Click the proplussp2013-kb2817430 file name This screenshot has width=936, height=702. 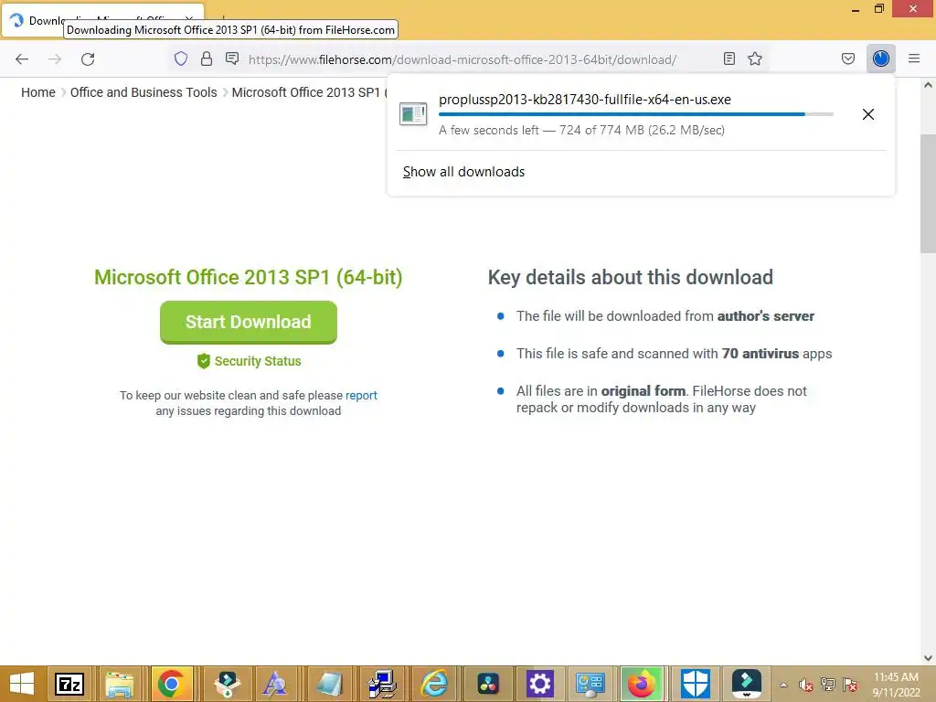pos(584,100)
